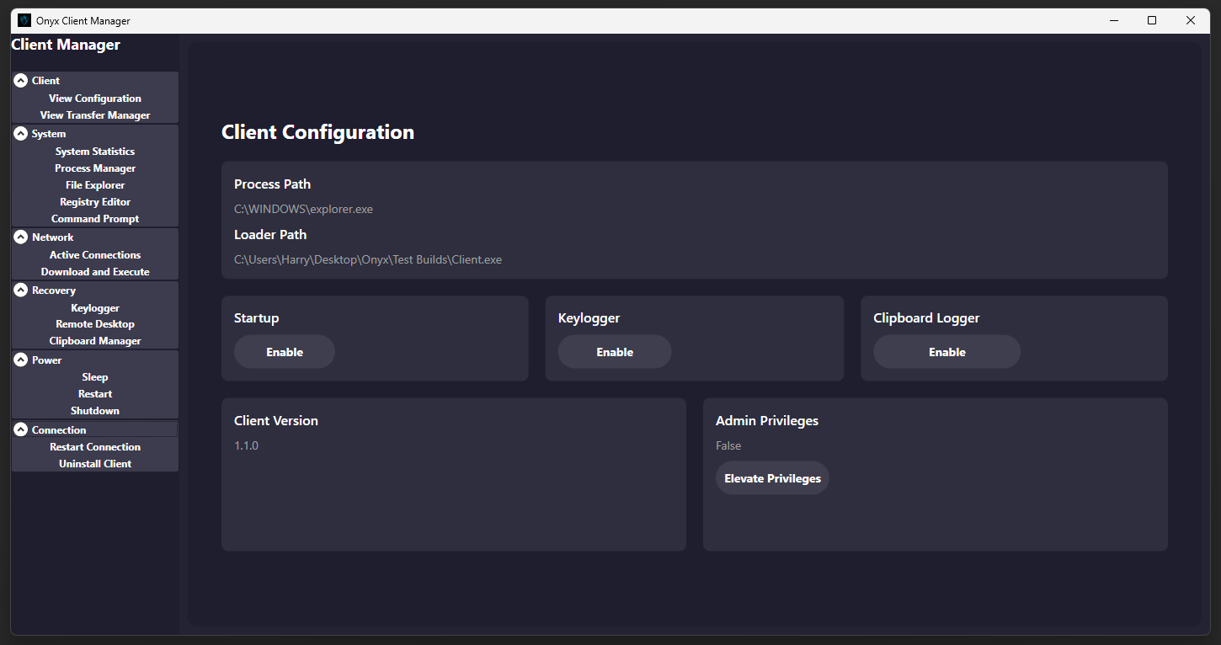Image resolution: width=1221 pixels, height=645 pixels.
Task: Select View Configuration from the Client section
Action: coord(94,98)
